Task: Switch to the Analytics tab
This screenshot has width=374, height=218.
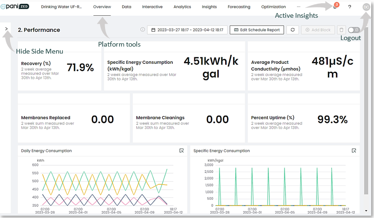Action: point(182,7)
